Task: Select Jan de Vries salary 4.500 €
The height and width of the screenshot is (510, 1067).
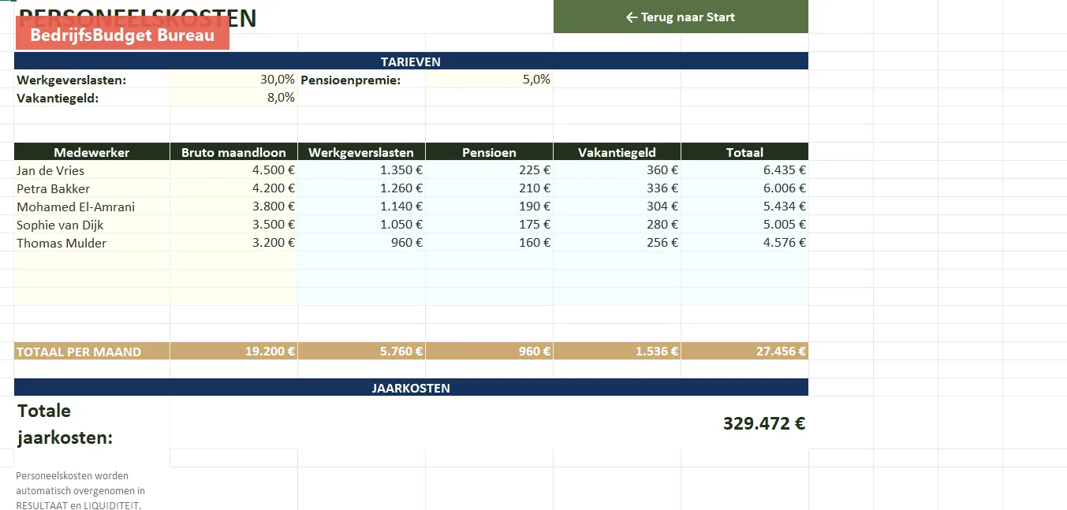Action: [234, 170]
